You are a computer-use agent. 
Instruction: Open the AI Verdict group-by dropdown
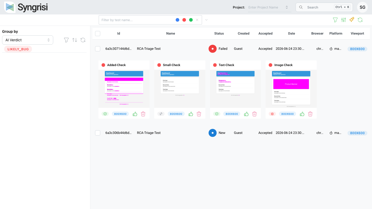point(28,40)
